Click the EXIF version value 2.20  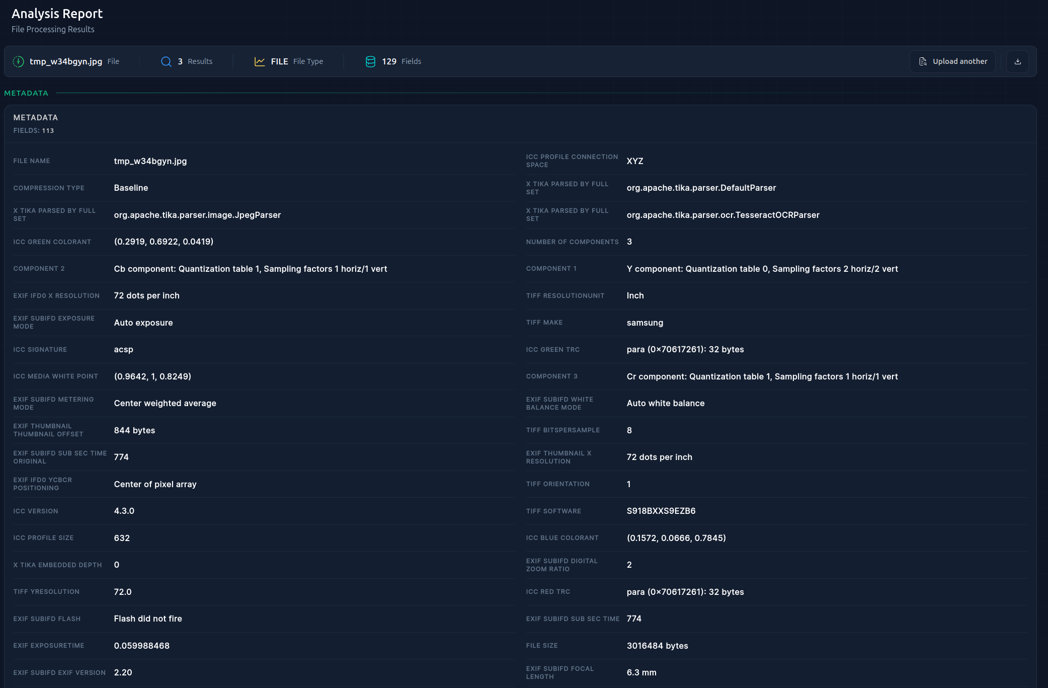coord(123,672)
